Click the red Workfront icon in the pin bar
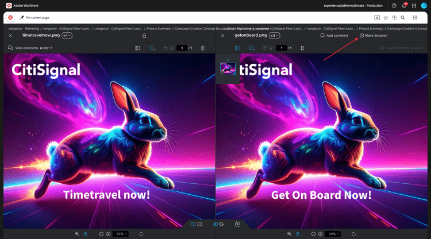 tap(10, 18)
